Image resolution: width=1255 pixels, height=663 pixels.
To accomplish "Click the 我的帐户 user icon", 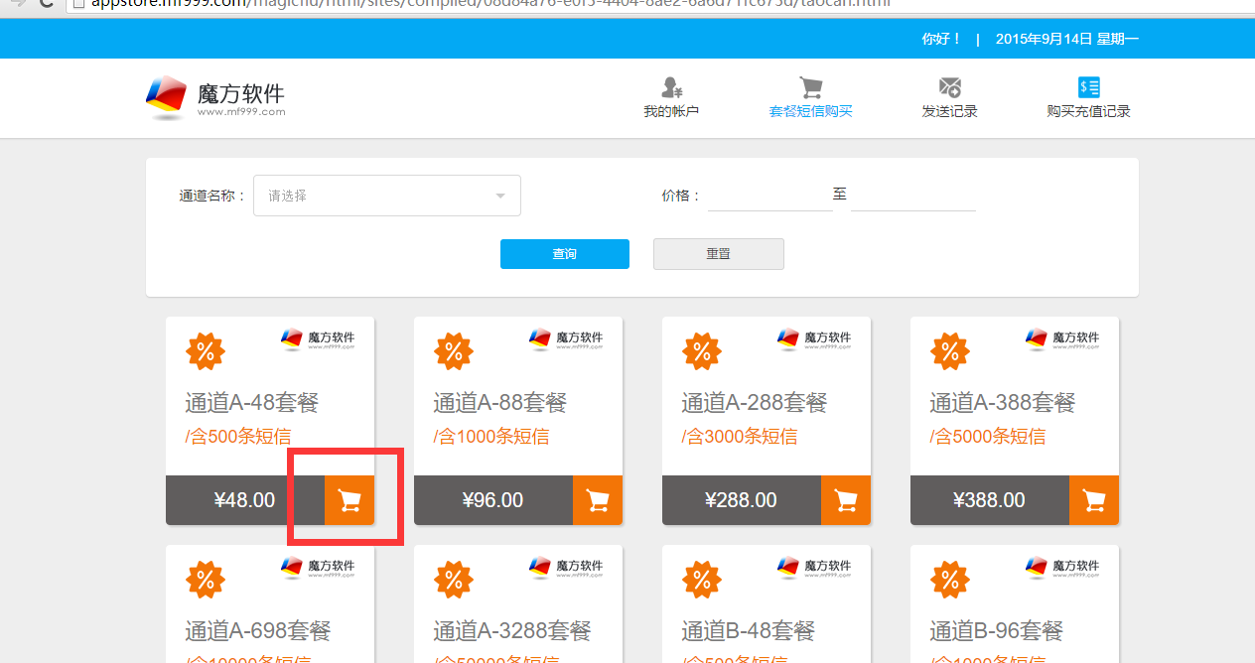I will coord(672,87).
